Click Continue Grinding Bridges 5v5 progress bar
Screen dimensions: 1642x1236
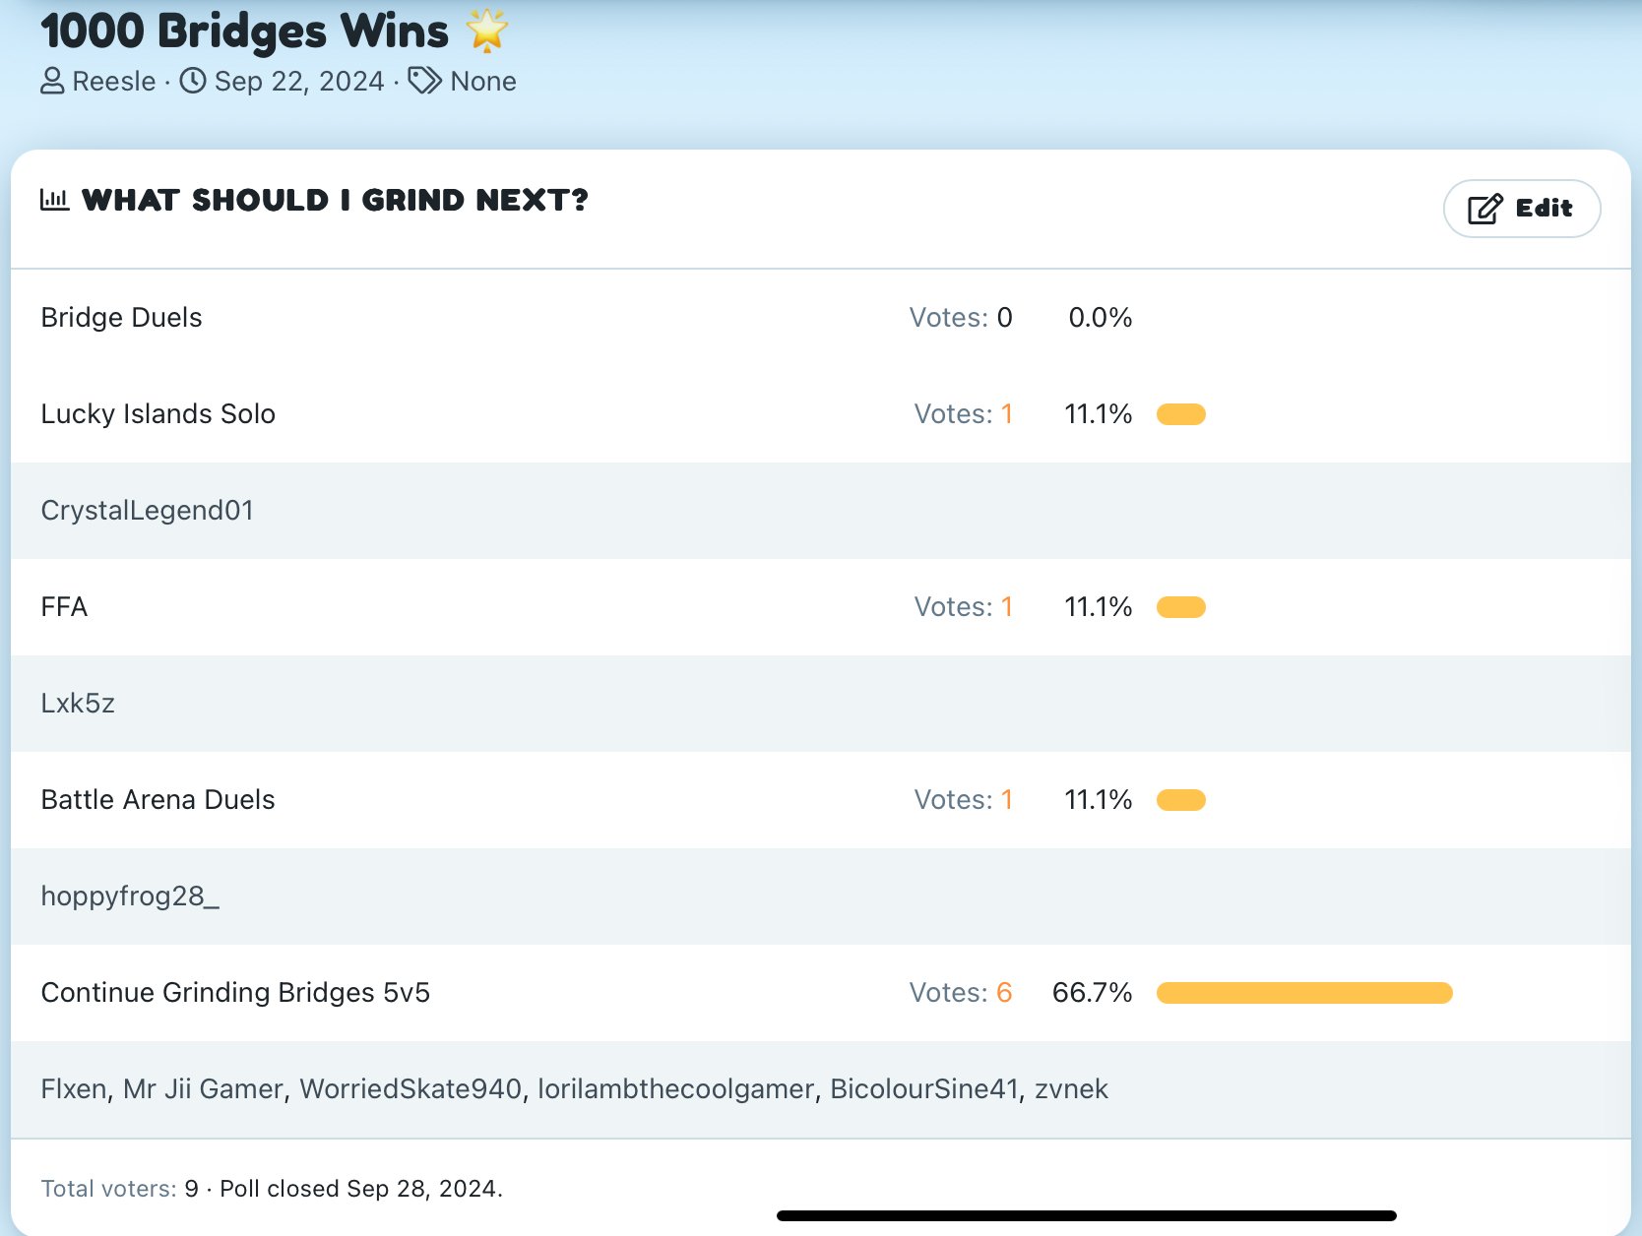point(1304,992)
